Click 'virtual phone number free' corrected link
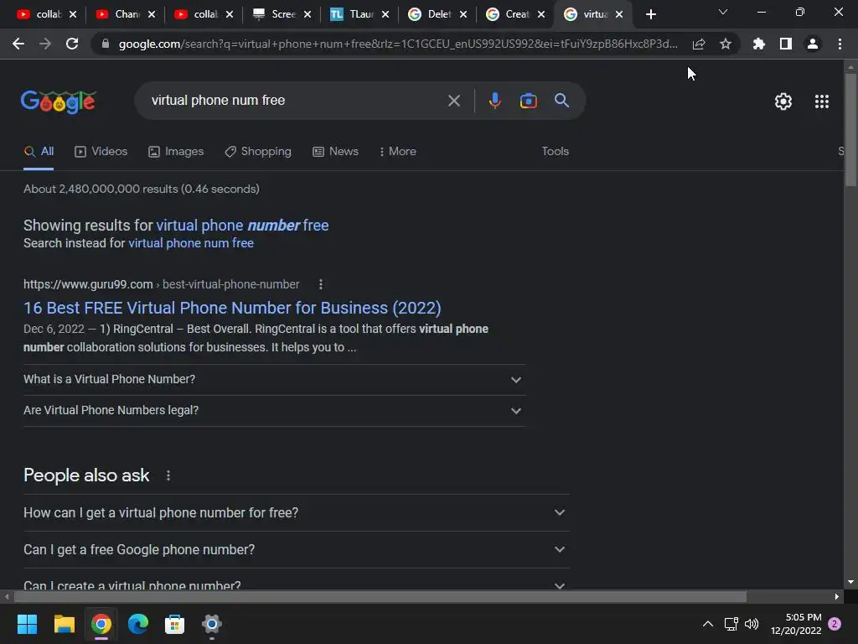Screen dimensions: 858x644 242,225
